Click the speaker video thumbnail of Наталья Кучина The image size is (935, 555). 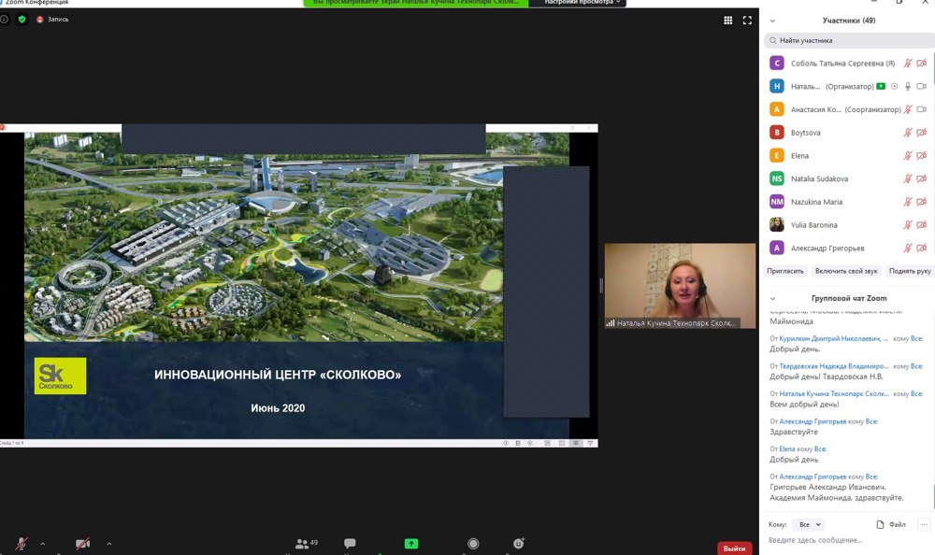[680, 286]
